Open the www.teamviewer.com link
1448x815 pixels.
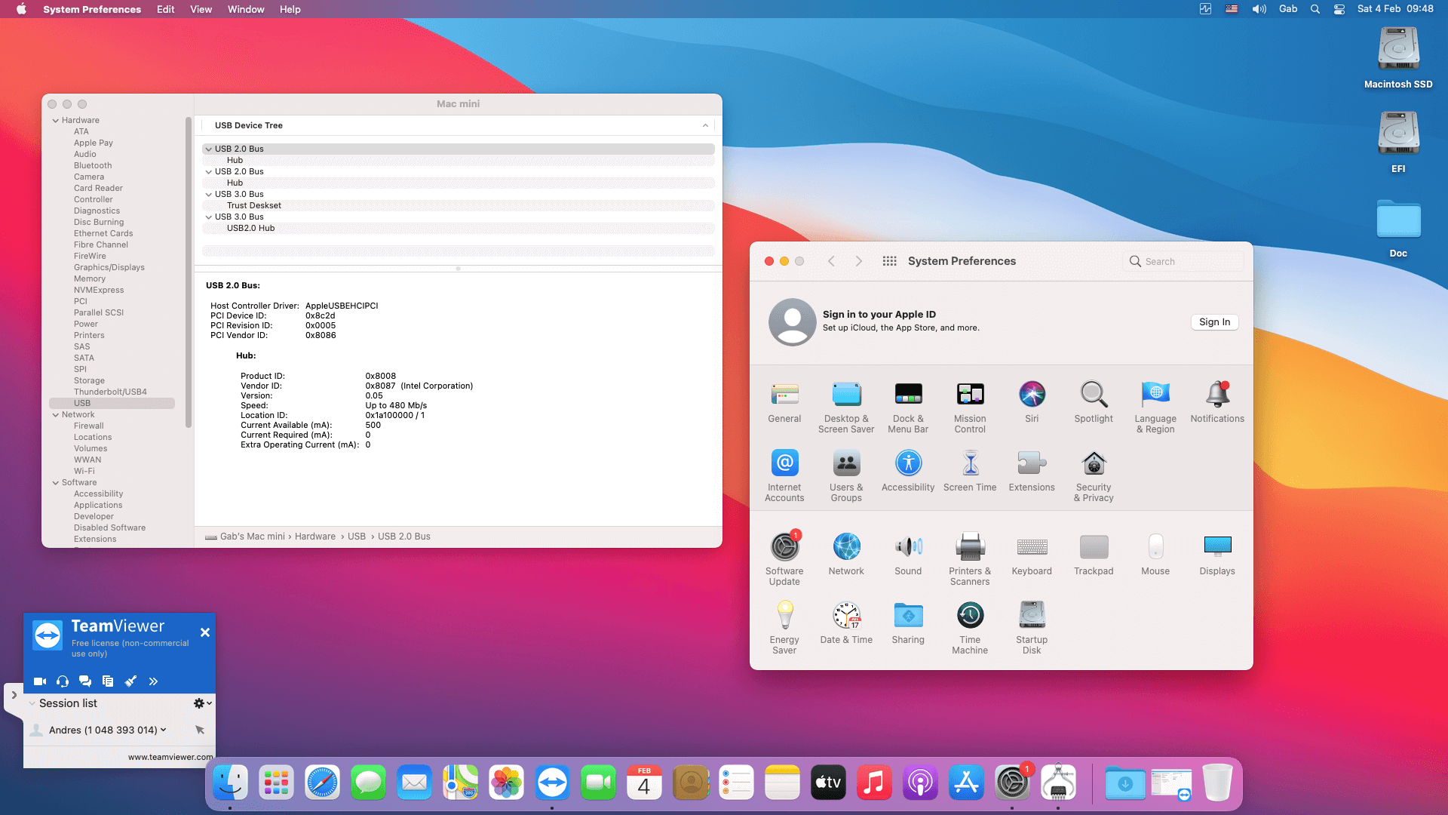click(x=169, y=756)
